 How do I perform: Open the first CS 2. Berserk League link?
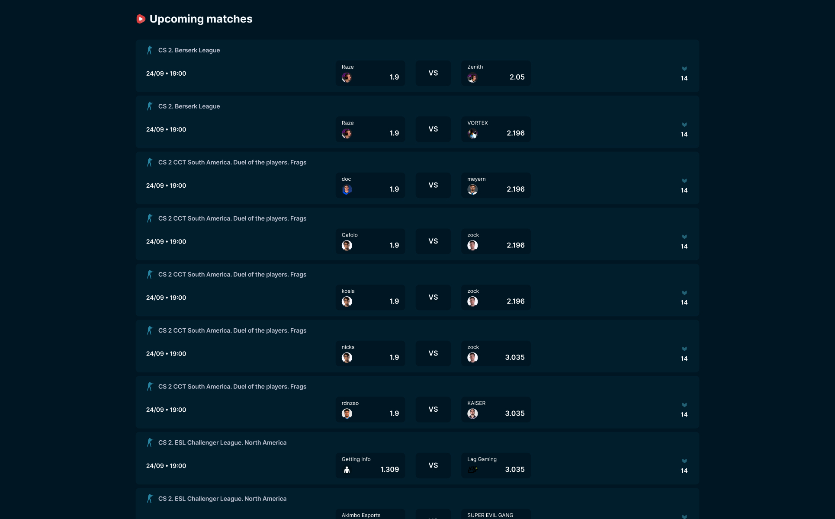189,50
